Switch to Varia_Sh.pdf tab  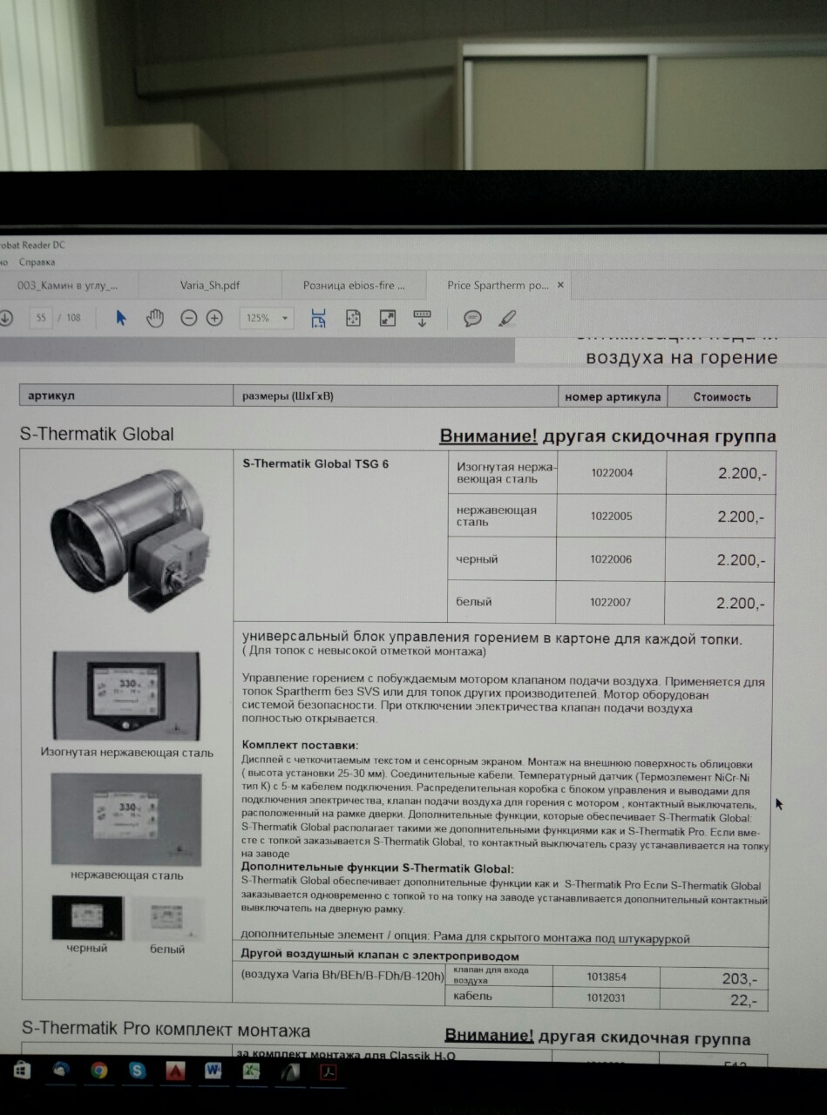pos(210,285)
